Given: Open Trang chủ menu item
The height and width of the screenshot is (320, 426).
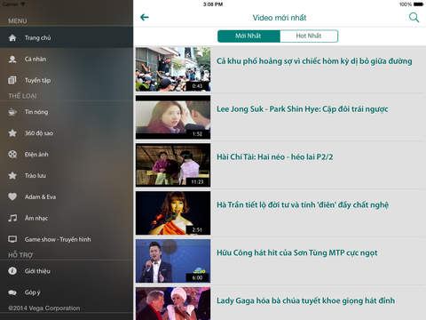Looking at the screenshot, I should pyautogui.click(x=67, y=37).
